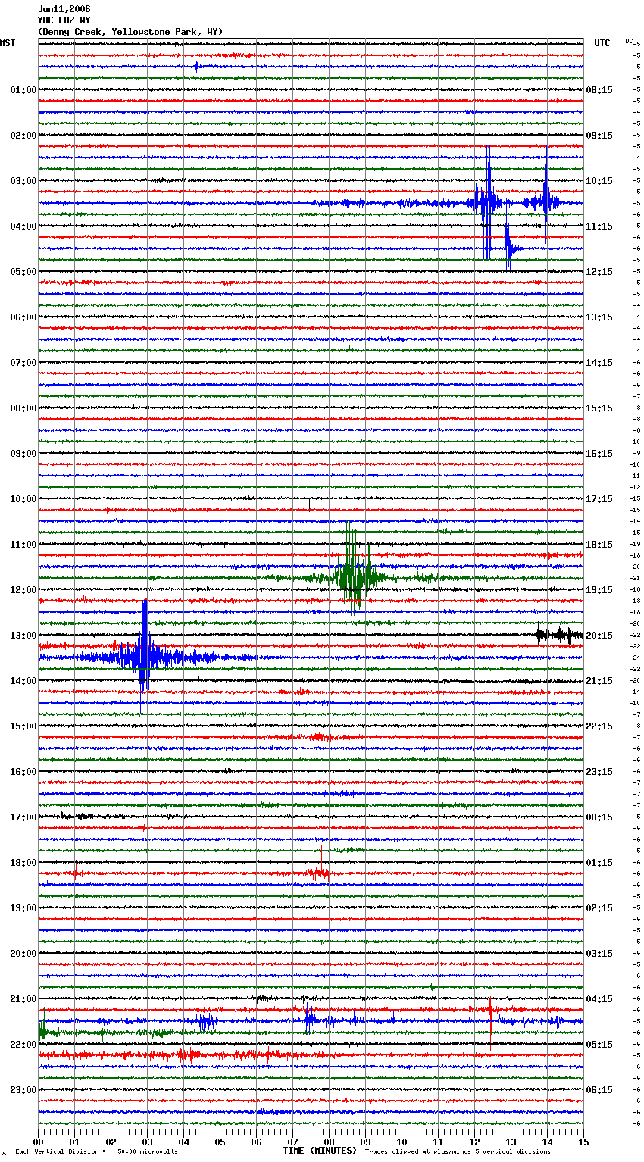The width and height of the screenshot is (644, 1162).
Task: Click the UTC time zone header
Action: [602, 43]
